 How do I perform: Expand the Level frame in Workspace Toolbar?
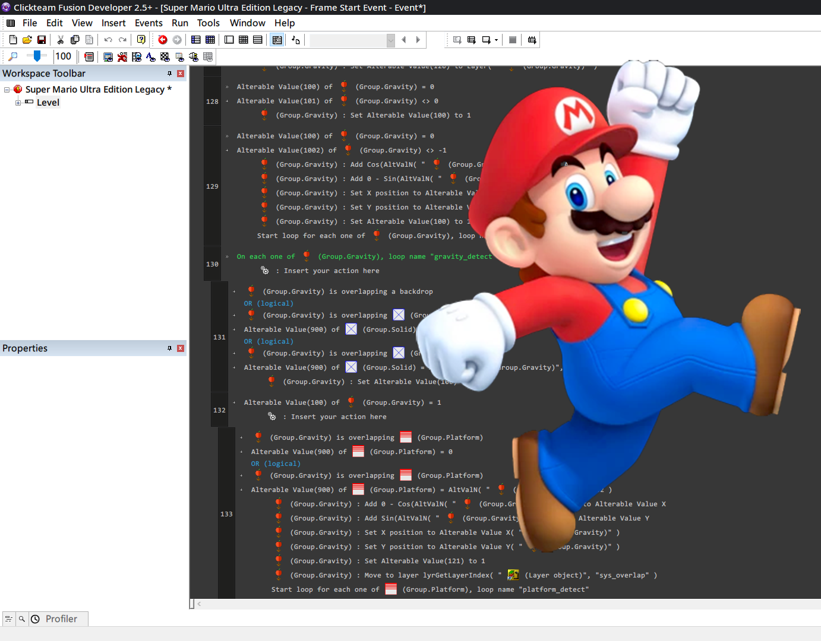[x=18, y=103]
